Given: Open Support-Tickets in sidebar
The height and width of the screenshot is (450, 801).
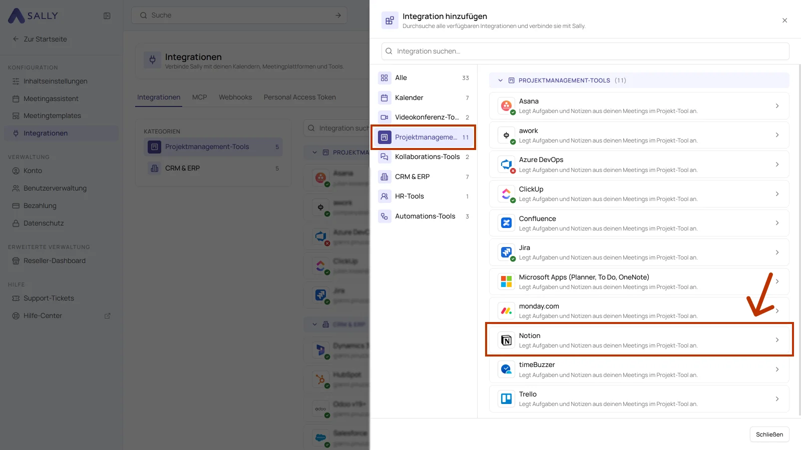Looking at the screenshot, I should (61, 298).
